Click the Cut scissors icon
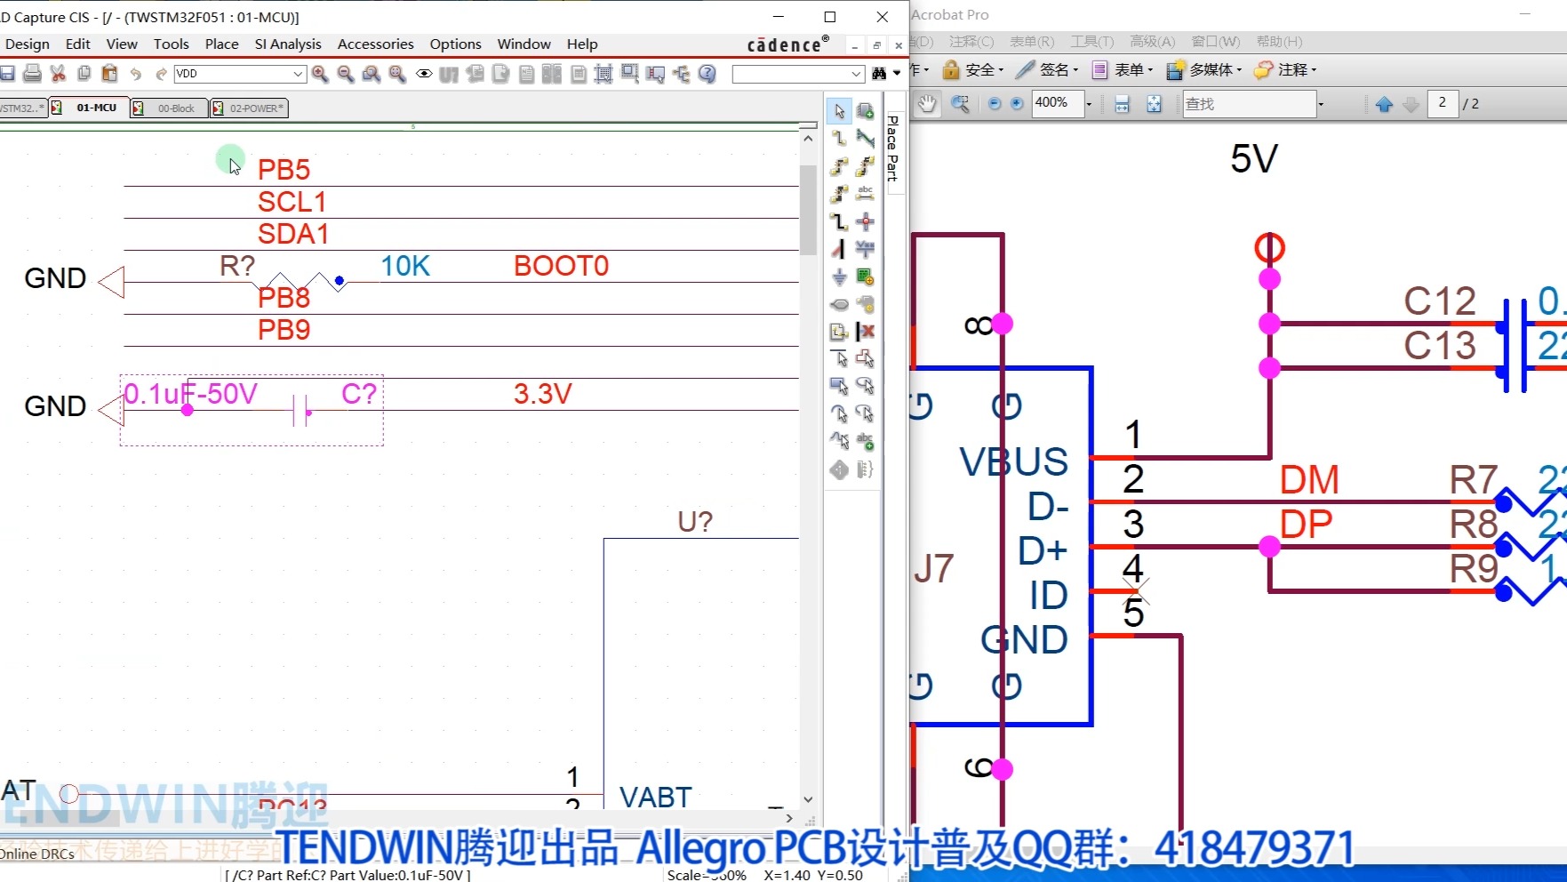This screenshot has height=882, width=1567. click(58, 74)
